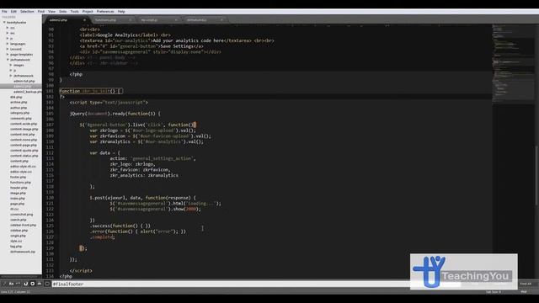
Task: Open the File menu
Action: [4, 11]
